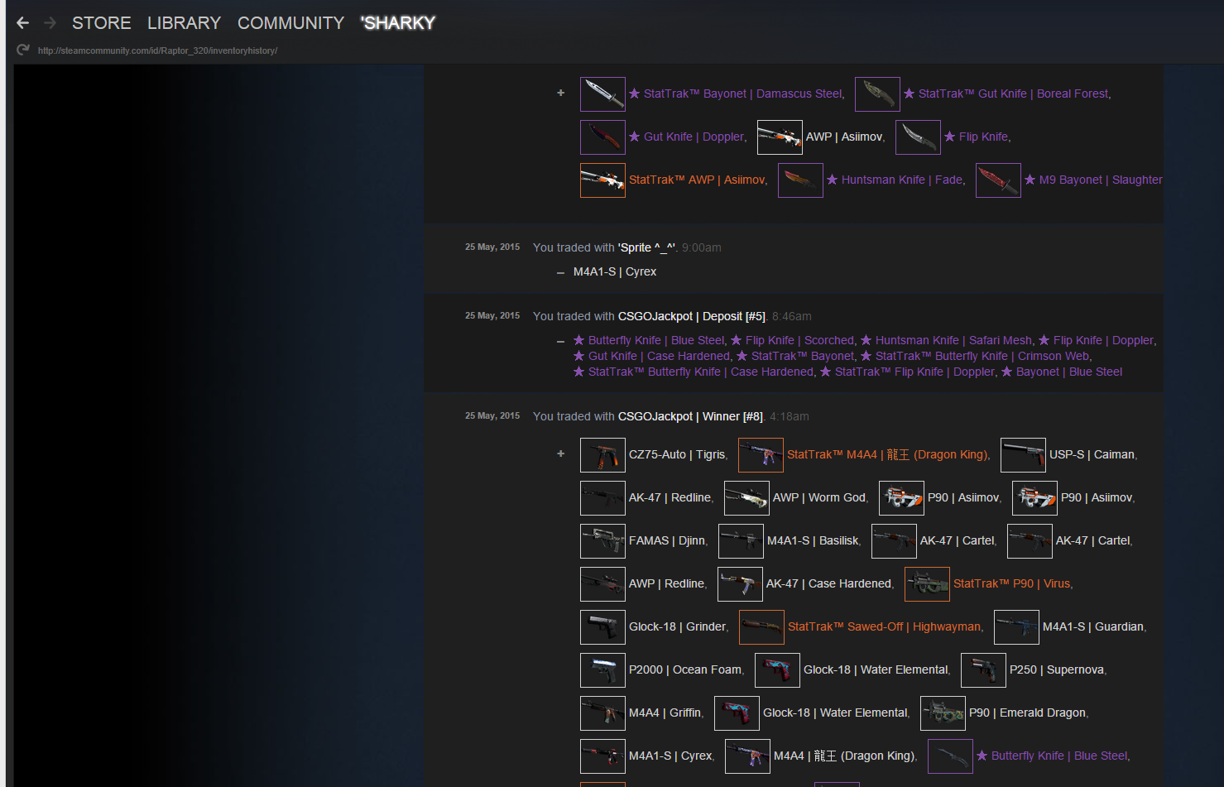The width and height of the screenshot is (1224, 787).
Task: Open StatTrak Gut Knife Boreal Forest thumbnail
Action: tap(877, 94)
